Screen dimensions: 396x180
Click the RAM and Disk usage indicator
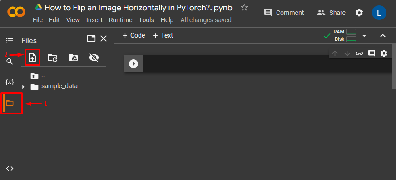(345, 35)
